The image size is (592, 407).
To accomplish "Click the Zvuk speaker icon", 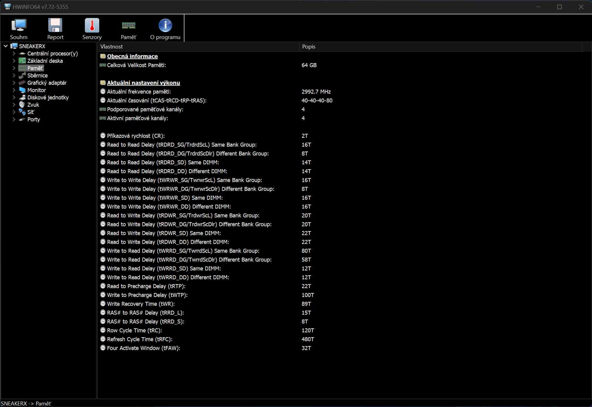I will click(22, 105).
